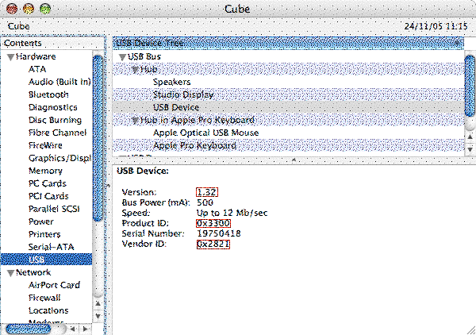
Task: Select Apple Pro Keyboard device row
Action: [289, 145]
